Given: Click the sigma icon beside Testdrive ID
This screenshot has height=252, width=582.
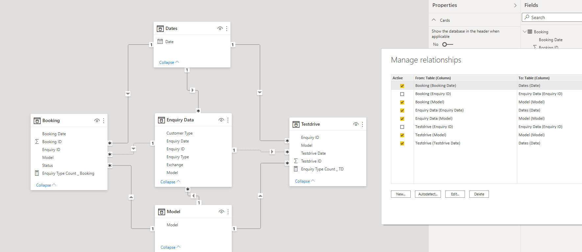Looking at the screenshot, I should coord(296,161).
